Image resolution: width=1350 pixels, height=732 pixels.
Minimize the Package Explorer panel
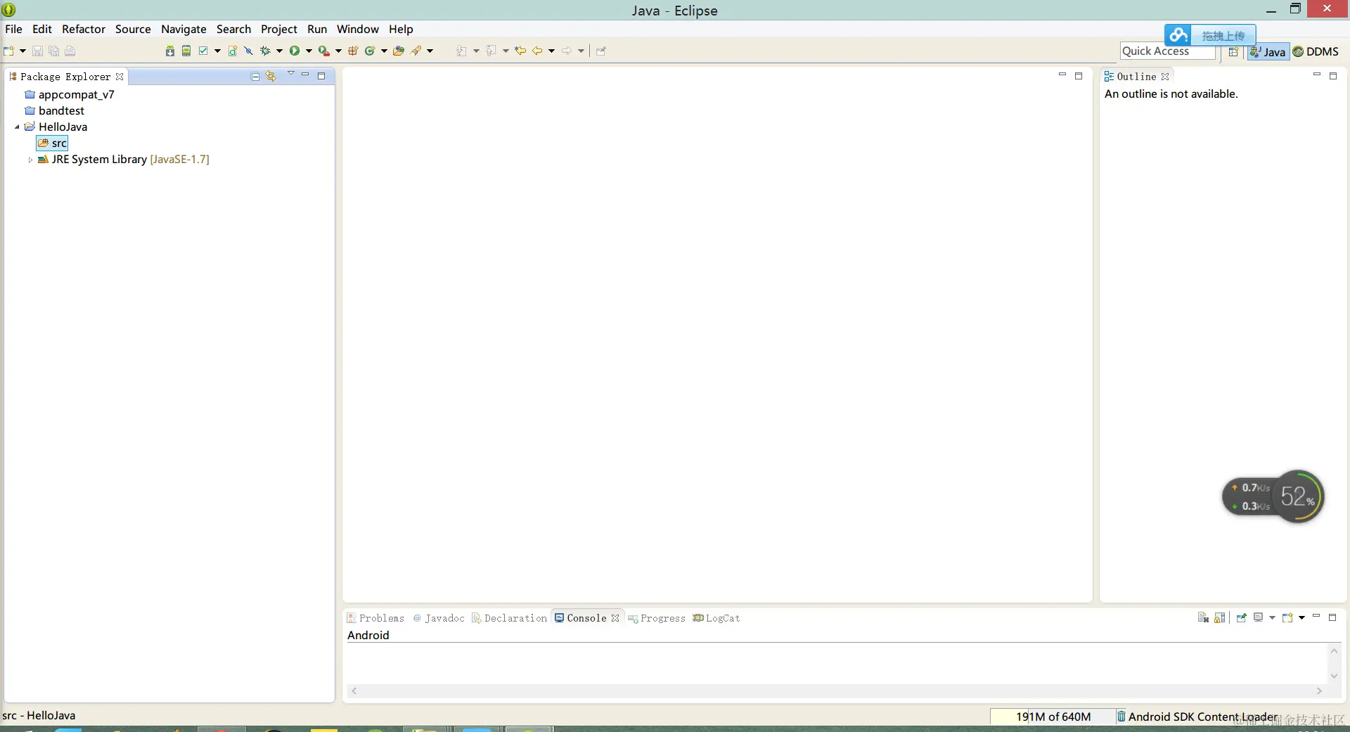click(305, 75)
